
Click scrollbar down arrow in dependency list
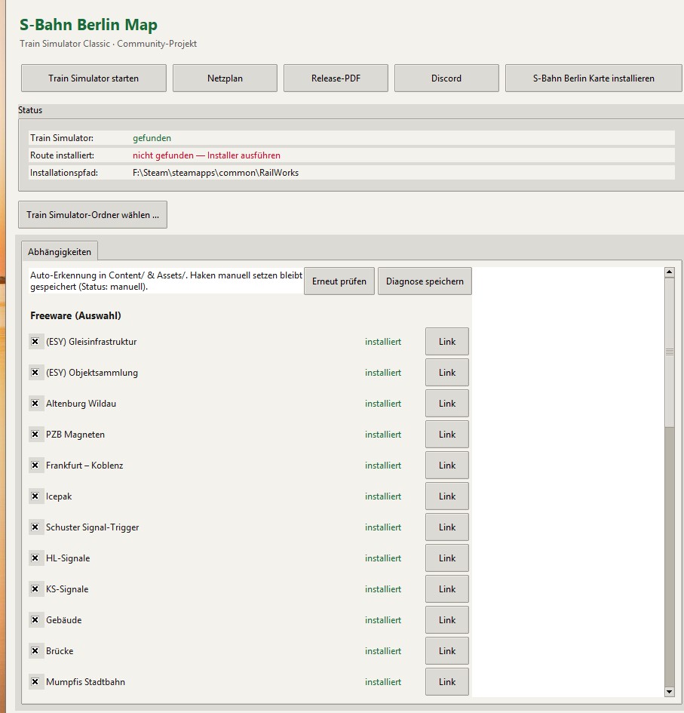coord(670,692)
